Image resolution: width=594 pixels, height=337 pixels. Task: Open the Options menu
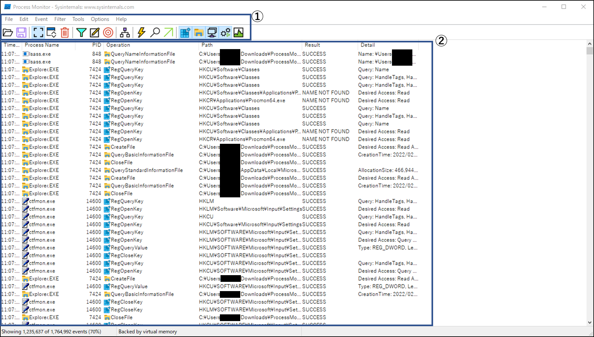tap(100, 19)
